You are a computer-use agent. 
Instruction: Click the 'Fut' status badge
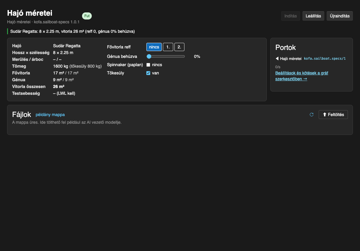(x=87, y=16)
